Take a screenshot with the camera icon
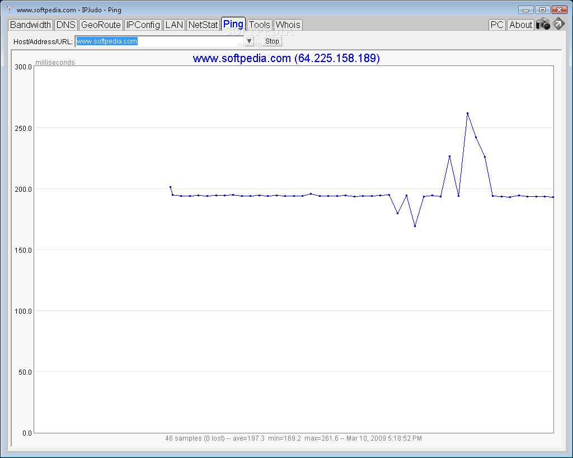 [543, 24]
